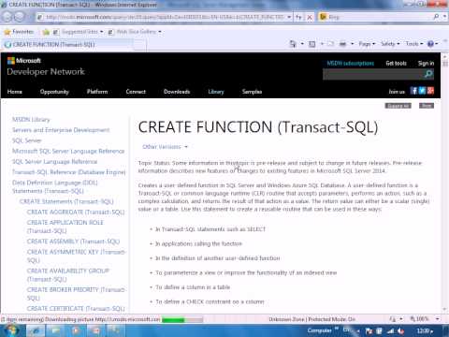The height and width of the screenshot is (337, 449).
Task: Click the network signal tray icon
Action: (390, 331)
